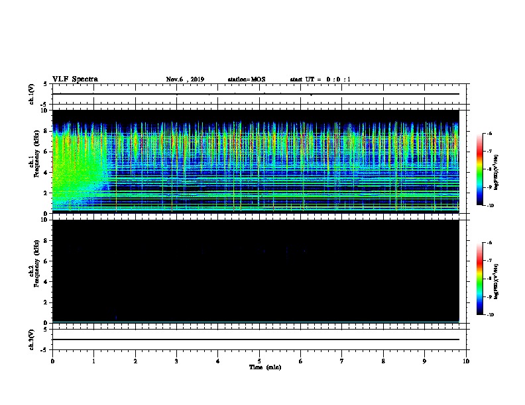Screen dimensions: 525x405
Task: Click the "station=MOS" header label
Action: click(247, 79)
